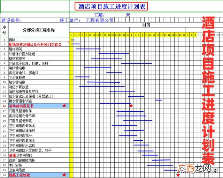Click row number 30 in 序号 column
This screenshot has height=178, width=223.
4,175
